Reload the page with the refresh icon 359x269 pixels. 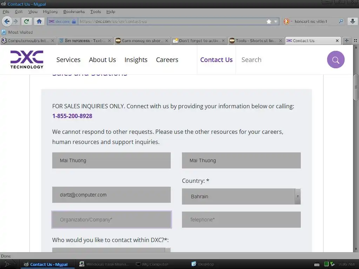26,21
